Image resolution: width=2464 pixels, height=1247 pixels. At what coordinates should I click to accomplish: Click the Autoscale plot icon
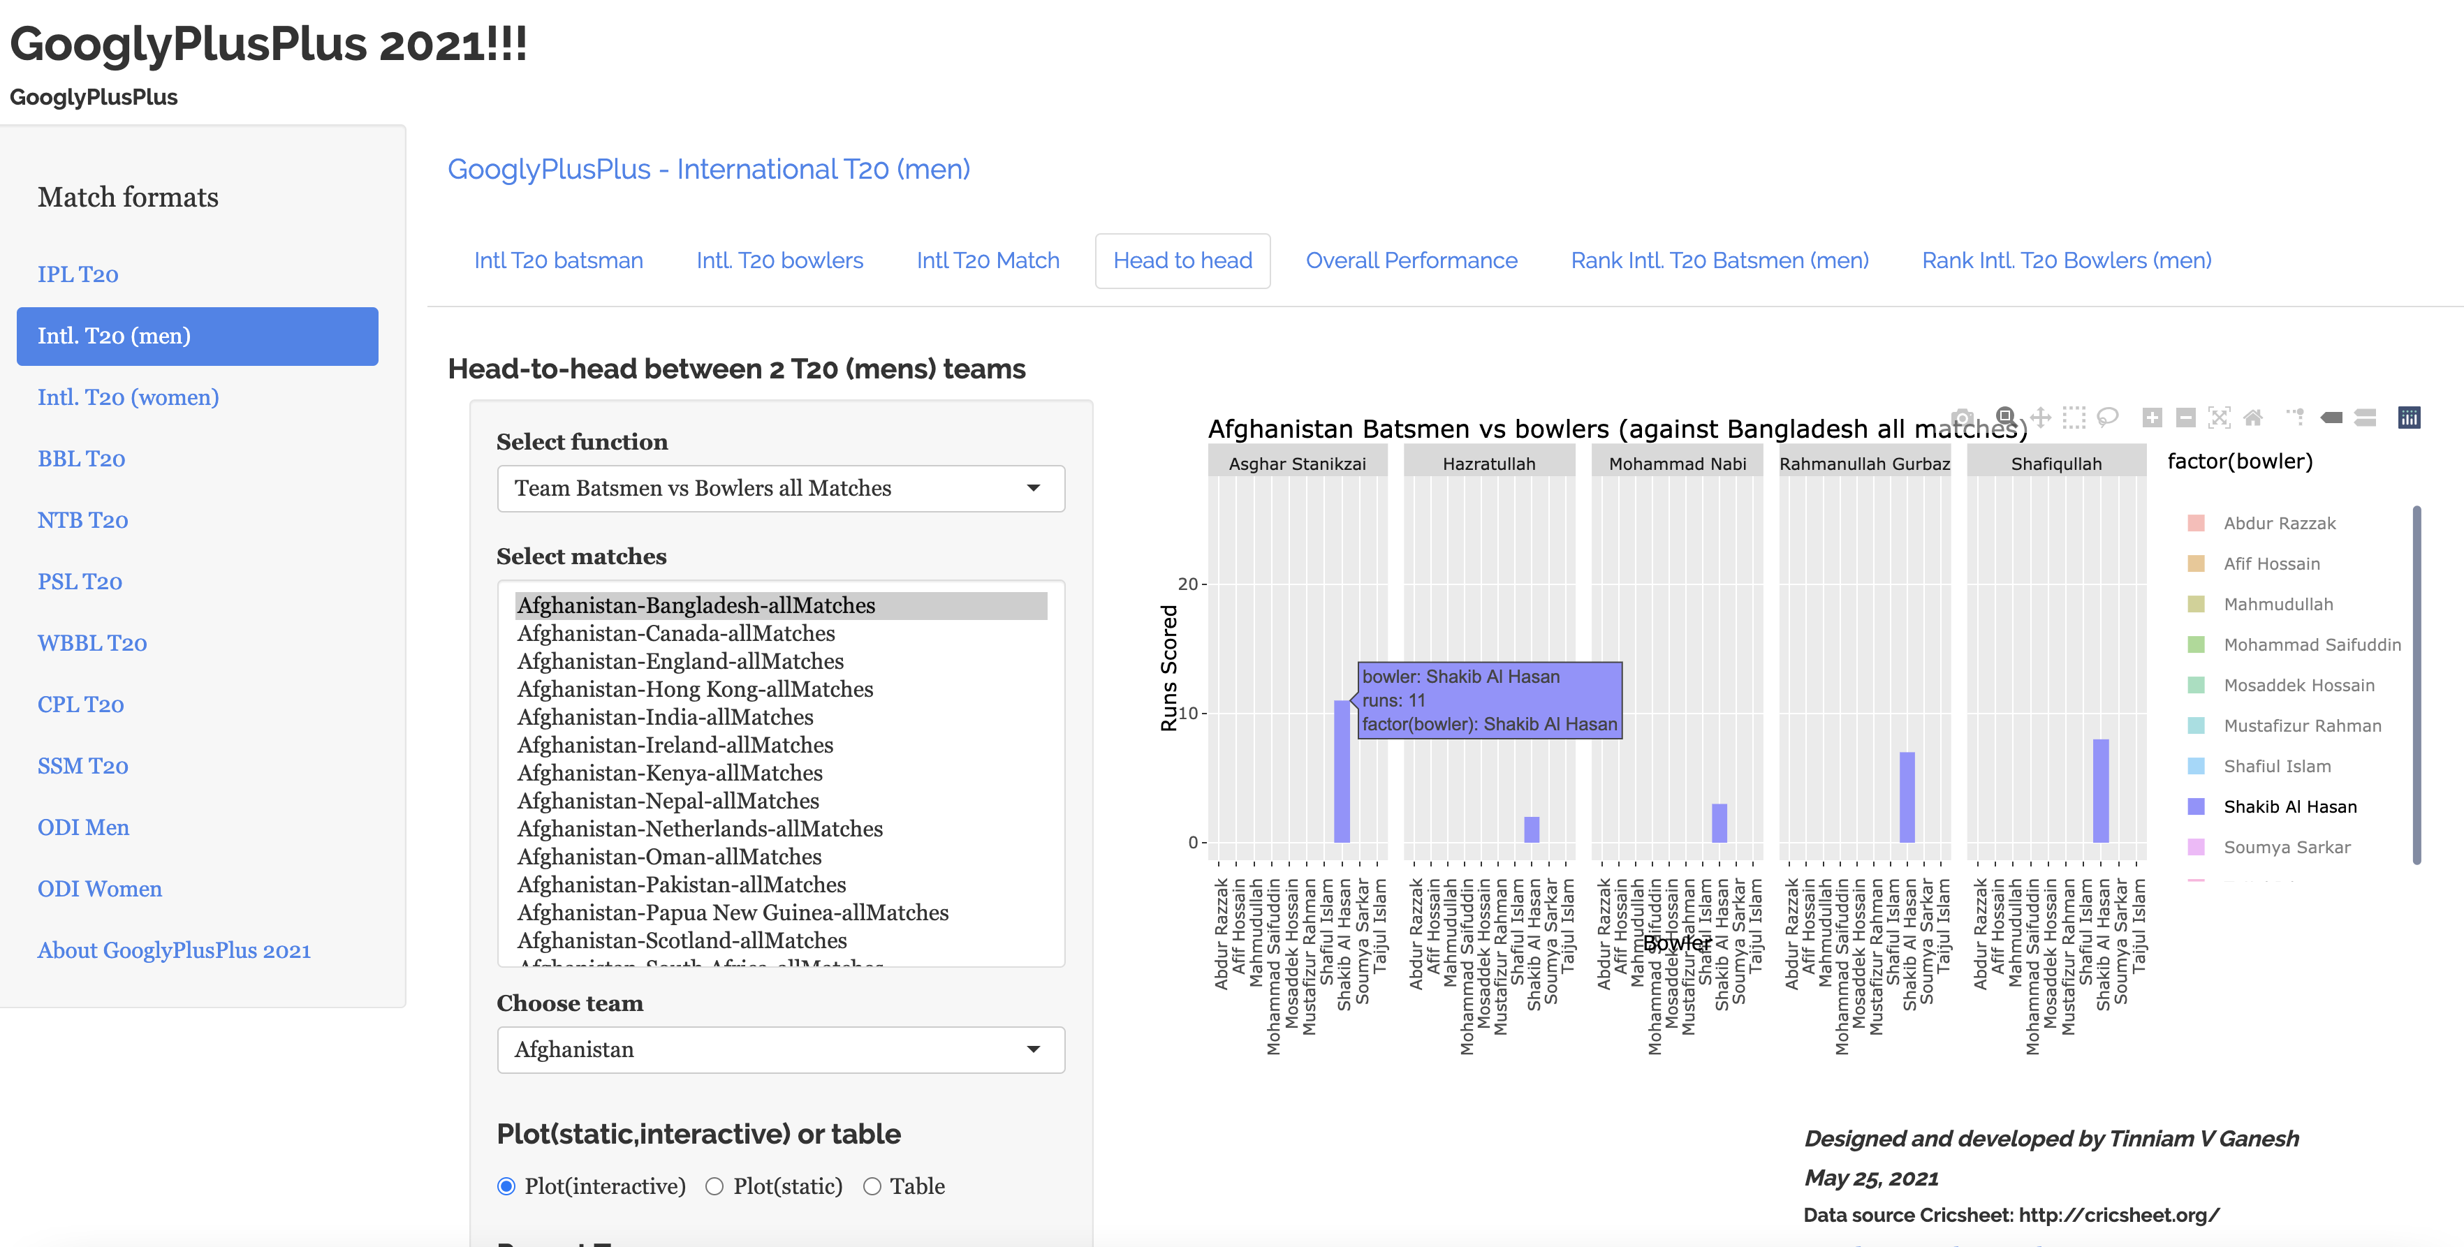click(2219, 418)
